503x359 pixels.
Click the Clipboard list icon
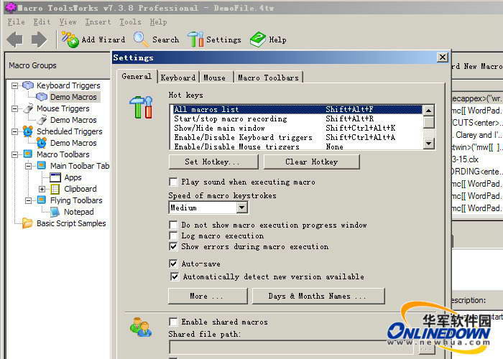click(x=55, y=189)
